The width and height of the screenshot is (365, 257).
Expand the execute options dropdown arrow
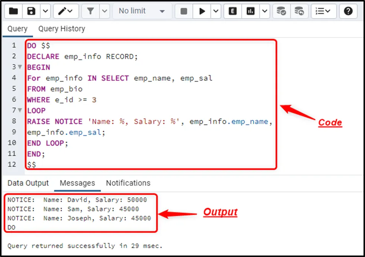[216, 11]
